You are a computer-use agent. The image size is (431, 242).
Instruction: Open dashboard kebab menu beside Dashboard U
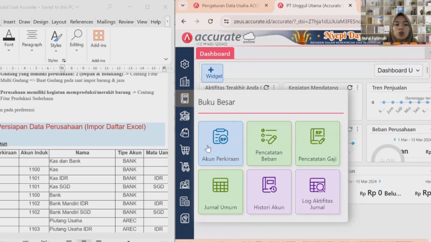click(427, 71)
